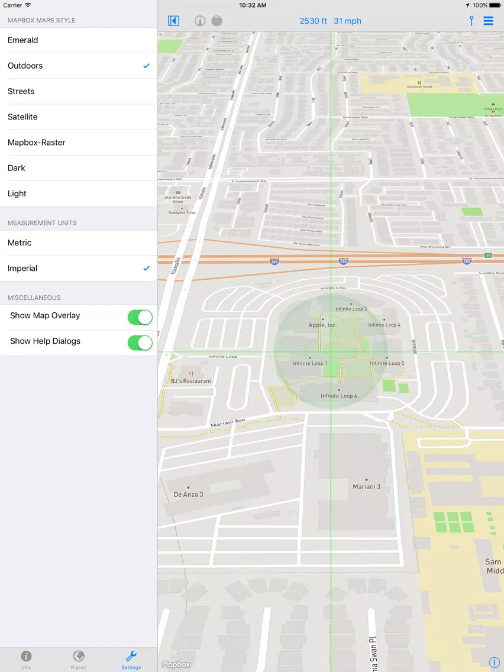The height and width of the screenshot is (672, 504).
Task: Disable the Show Help Dialogs switch
Action: (x=140, y=343)
